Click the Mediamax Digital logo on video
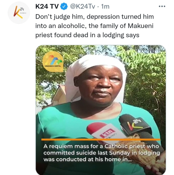The height and width of the screenshot is (175, 174). point(53,61)
